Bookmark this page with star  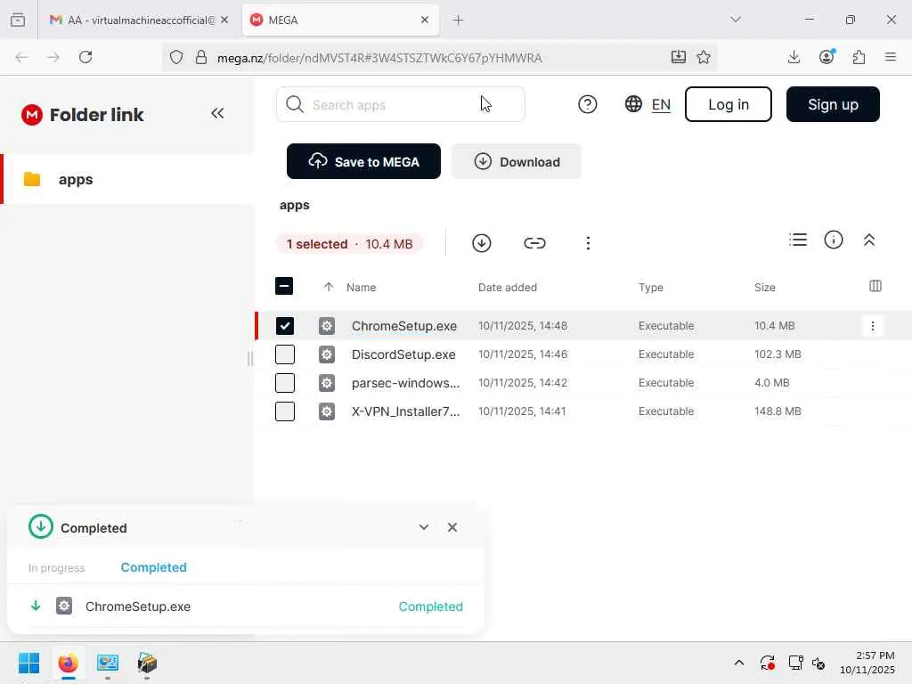click(x=704, y=57)
